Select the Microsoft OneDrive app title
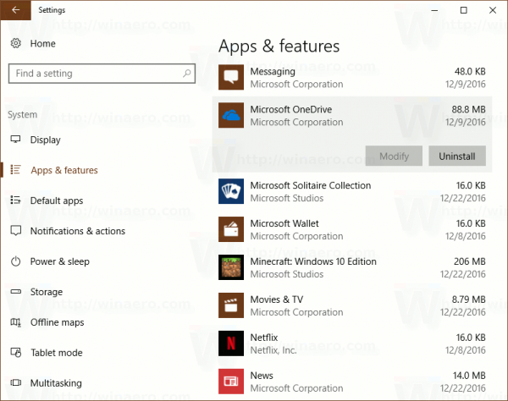The width and height of the screenshot is (508, 401). click(x=291, y=109)
